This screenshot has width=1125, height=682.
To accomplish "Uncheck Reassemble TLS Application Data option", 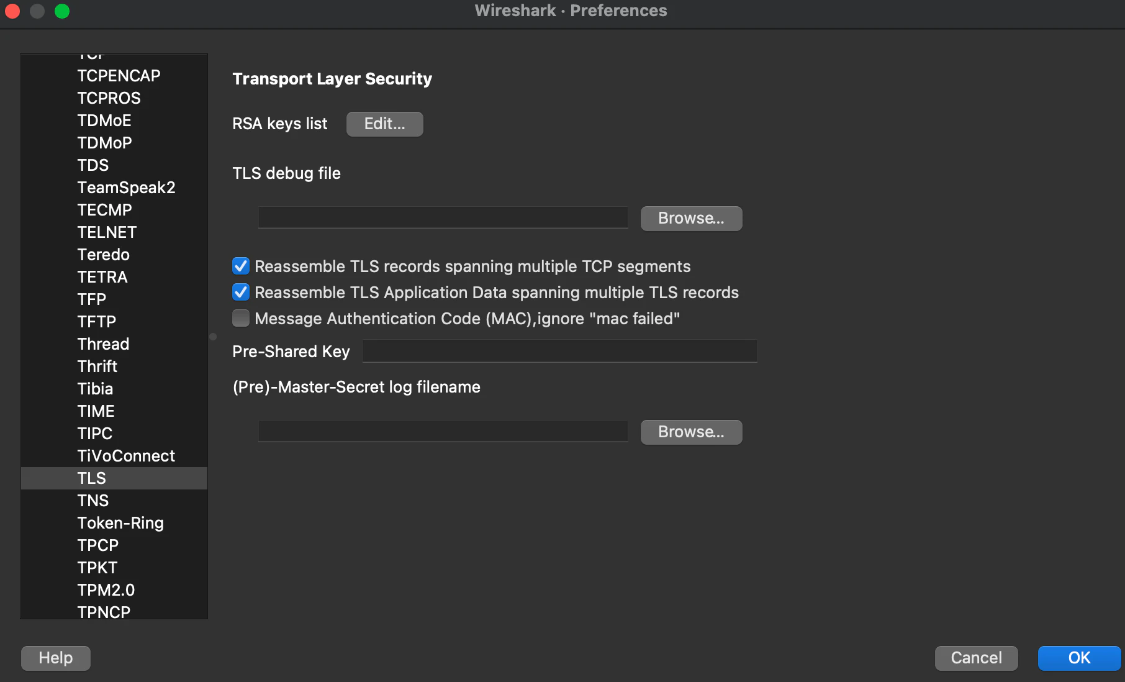I will coord(241,293).
